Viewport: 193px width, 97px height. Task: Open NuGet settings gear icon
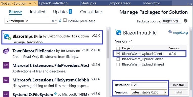point(185,21)
